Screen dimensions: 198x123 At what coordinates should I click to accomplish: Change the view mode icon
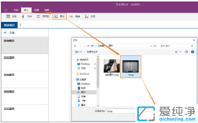point(176,52)
